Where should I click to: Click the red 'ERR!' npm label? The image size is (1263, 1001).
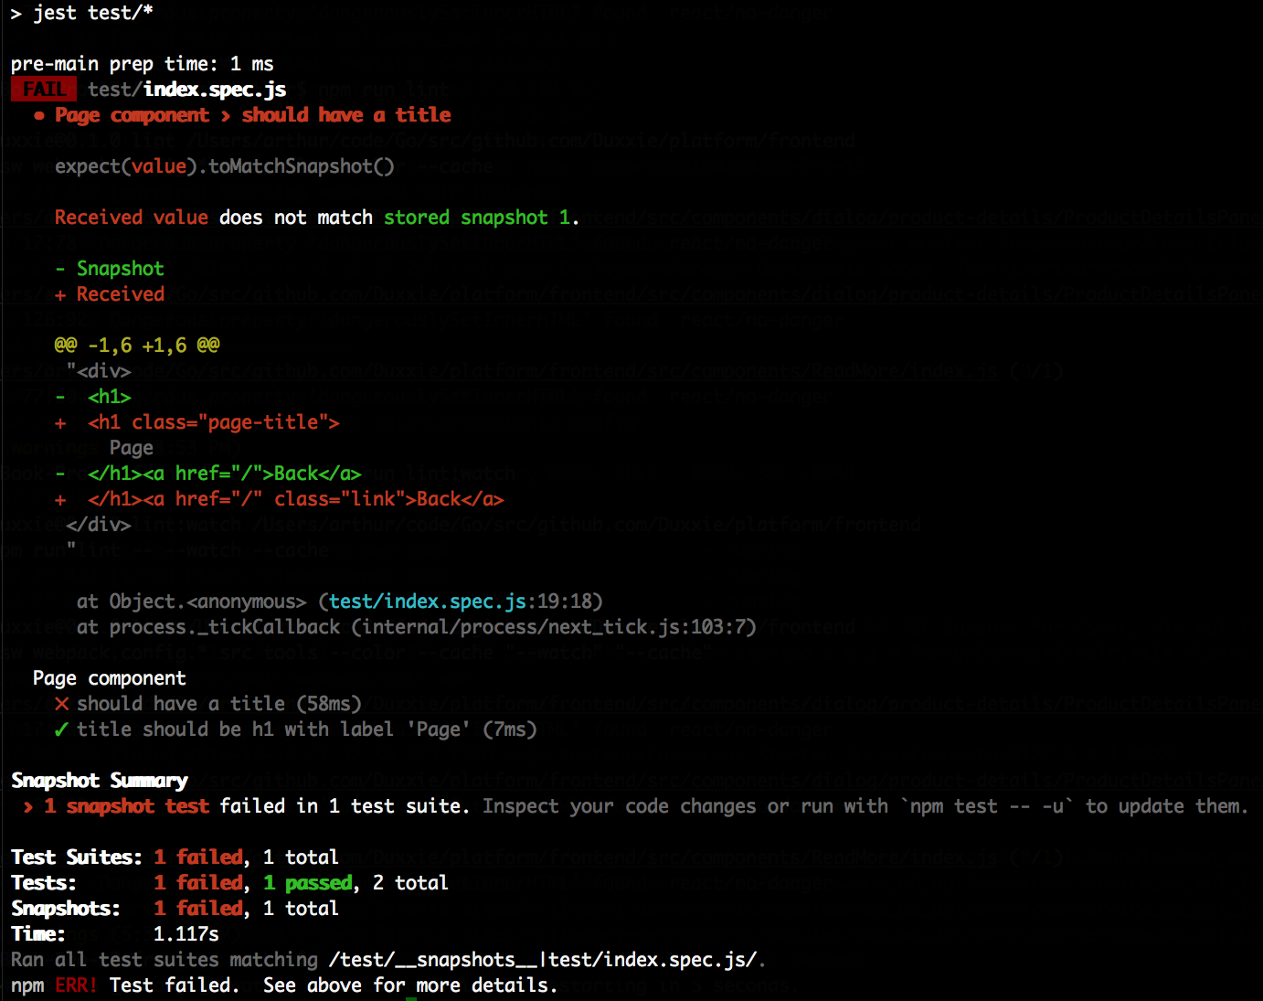point(76,985)
